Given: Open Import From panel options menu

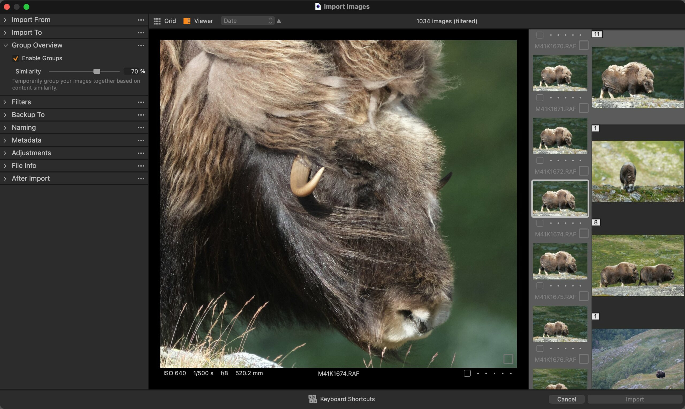Looking at the screenshot, I should pyautogui.click(x=141, y=20).
